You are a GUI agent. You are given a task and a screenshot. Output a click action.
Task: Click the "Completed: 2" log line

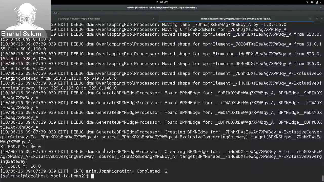click(84, 171)
